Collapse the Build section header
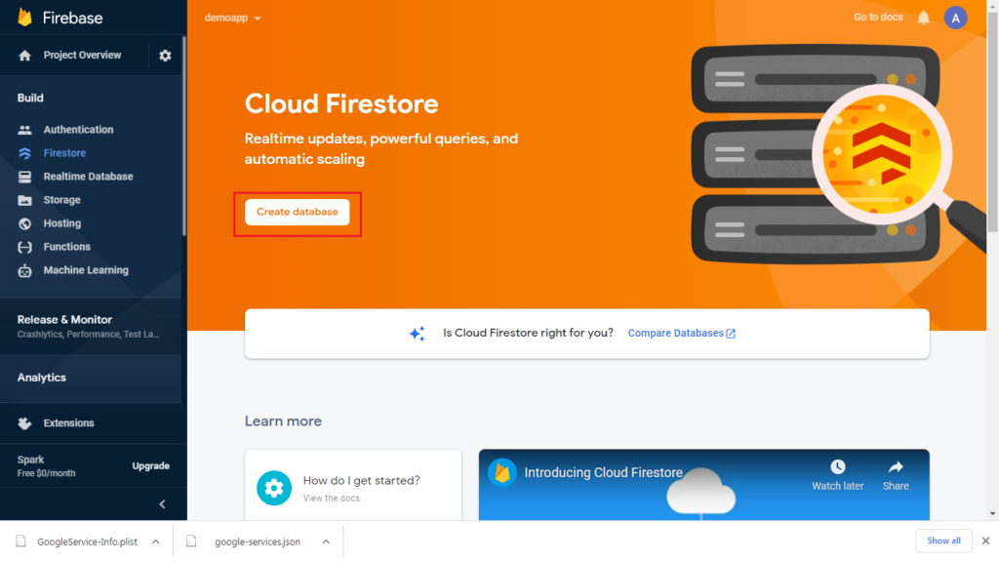The width and height of the screenshot is (999, 562). (x=30, y=99)
